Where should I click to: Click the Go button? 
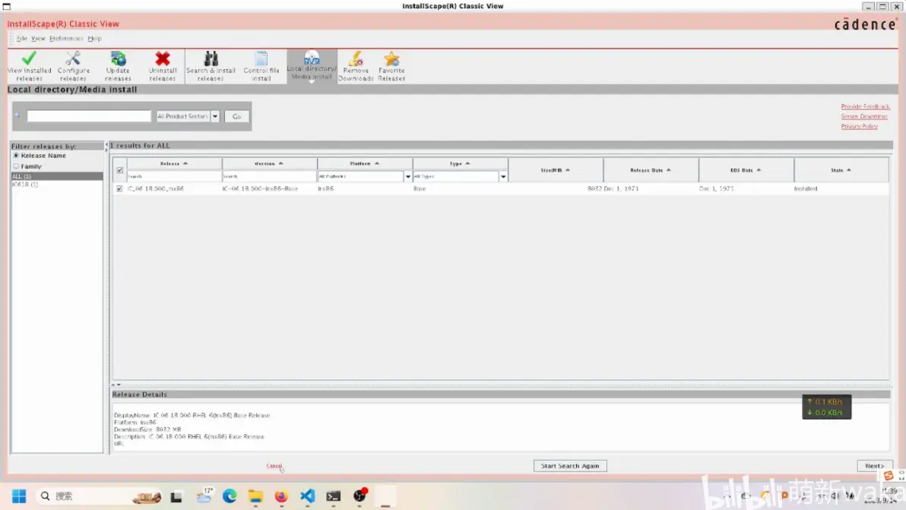click(237, 116)
